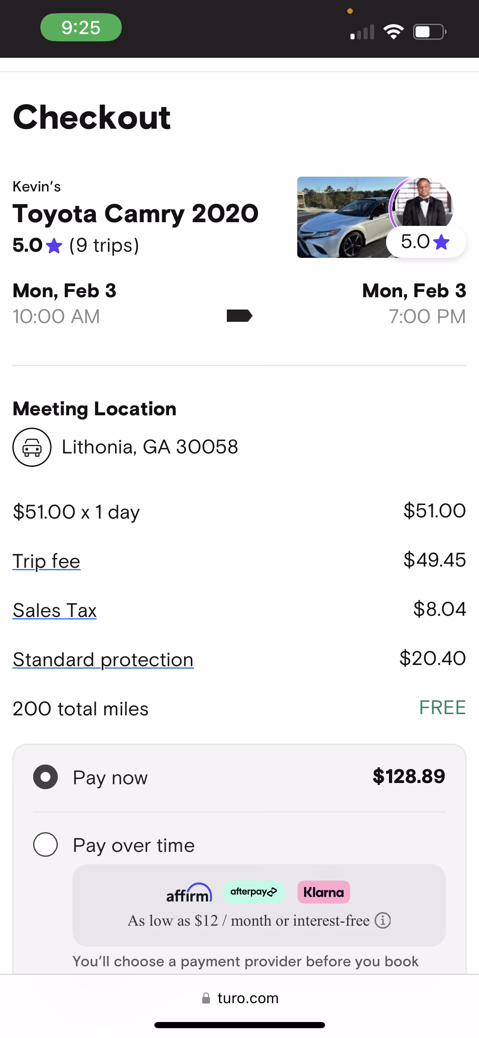
Task: Tap the start date Mon, Feb 3 10:00 AM
Action: [65, 303]
